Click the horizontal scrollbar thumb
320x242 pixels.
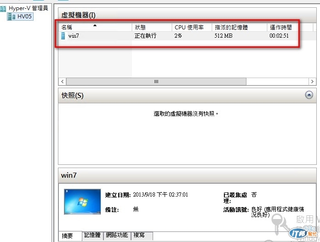point(156,82)
